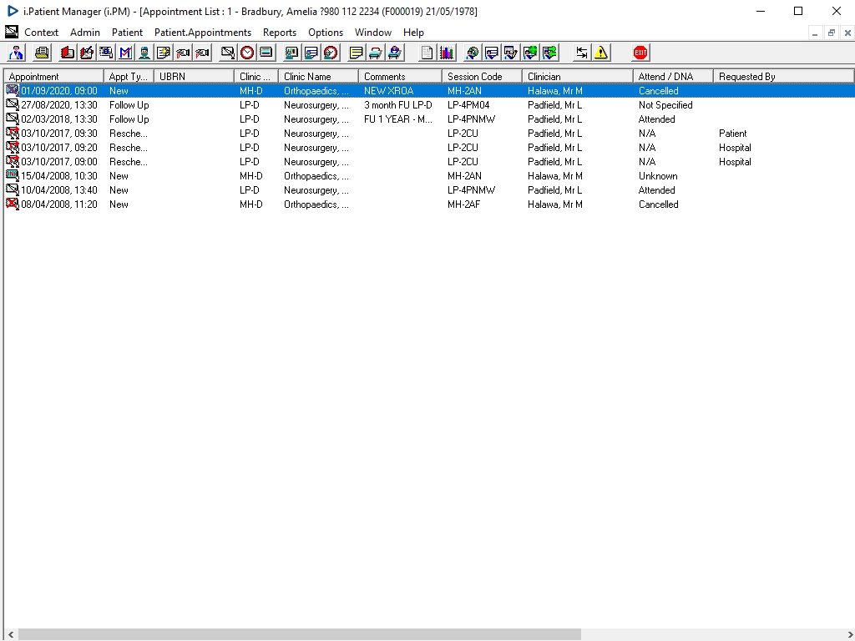Open the Patient menu
Image resolution: width=855 pixels, height=641 pixels.
tap(127, 33)
